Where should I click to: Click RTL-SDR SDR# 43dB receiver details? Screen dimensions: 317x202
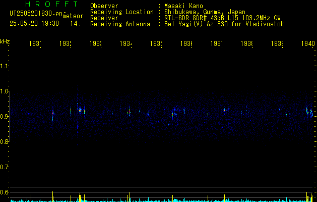pos(222,18)
